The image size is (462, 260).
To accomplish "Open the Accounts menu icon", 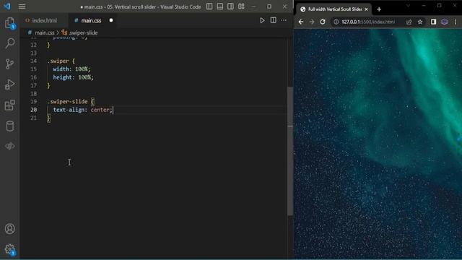I will coord(9,229).
